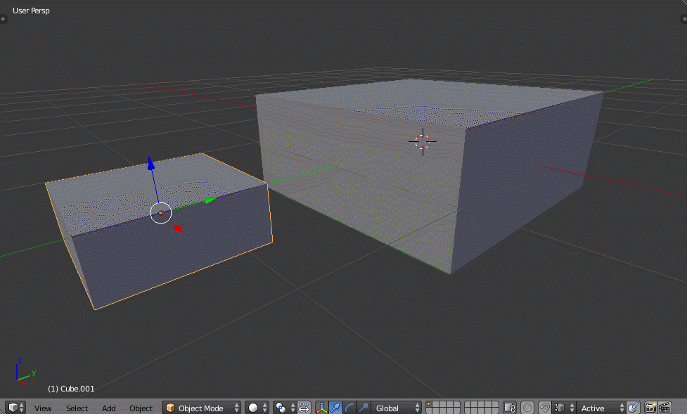Open the Global transform orientation dropdown
The image size is (687, 414).
(389, 407)
